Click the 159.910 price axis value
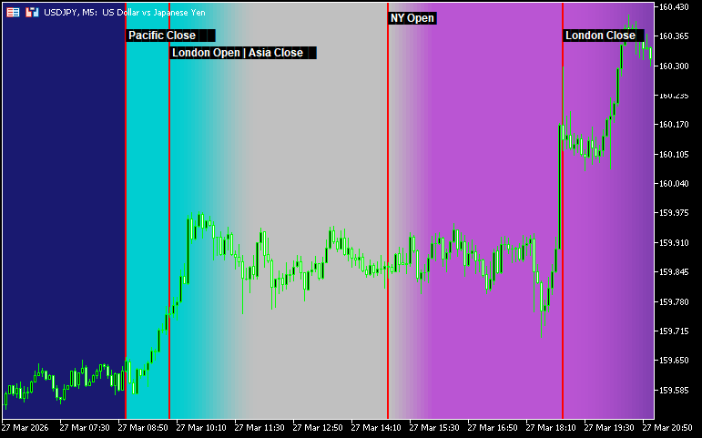This screenshot has width=702, height=438. pos(675,243)
